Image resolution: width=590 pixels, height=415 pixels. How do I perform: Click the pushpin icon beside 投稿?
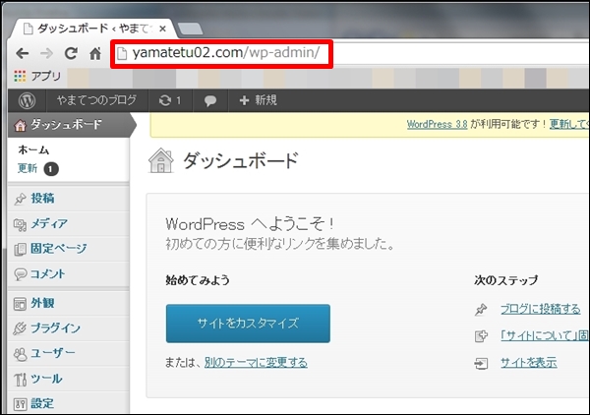click(20, 199)
